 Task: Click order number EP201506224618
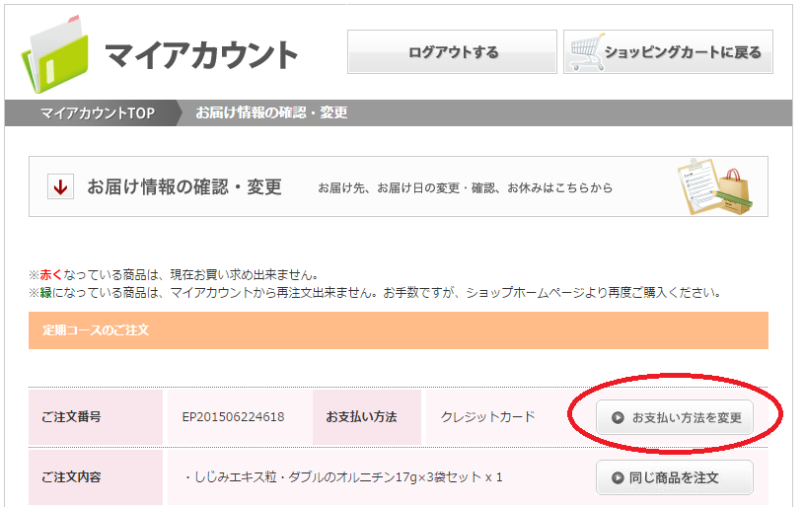(233, 417)
